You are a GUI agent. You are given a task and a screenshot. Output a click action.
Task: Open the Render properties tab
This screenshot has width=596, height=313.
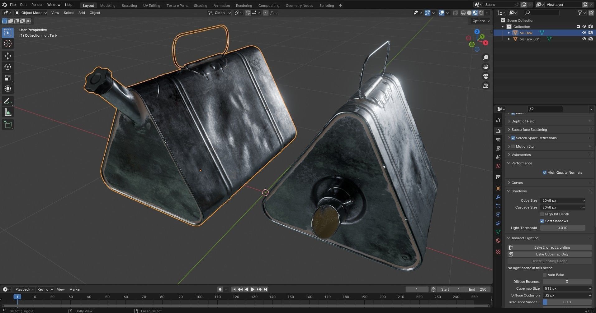[x=498, y=131]
